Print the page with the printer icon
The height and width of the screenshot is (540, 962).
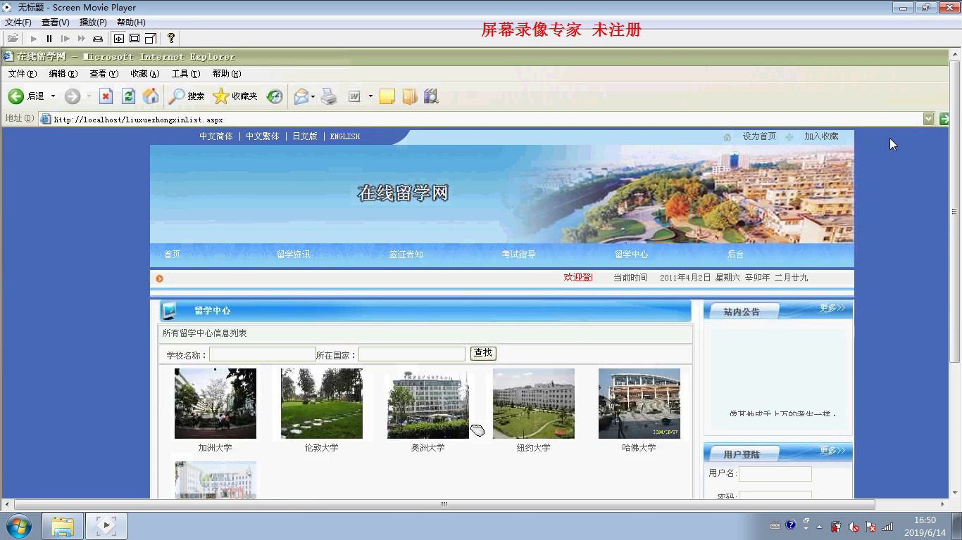[x=329, y=96]
